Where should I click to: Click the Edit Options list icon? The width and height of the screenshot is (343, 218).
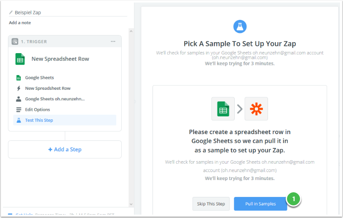pyautogui.click(x=19, y=110)
